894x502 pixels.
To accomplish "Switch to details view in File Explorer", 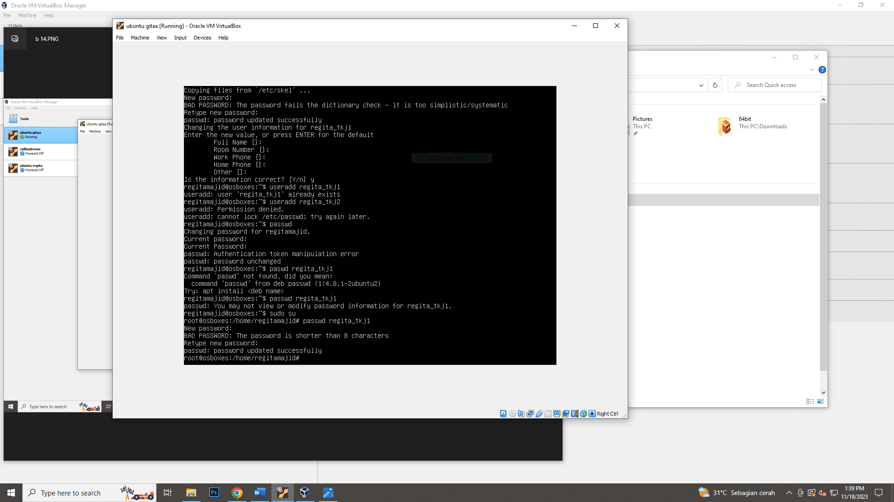I will coord(810,401).
